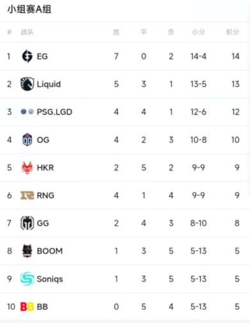
Task: Sort by the 积分 points column header
Action: point(233,32)
